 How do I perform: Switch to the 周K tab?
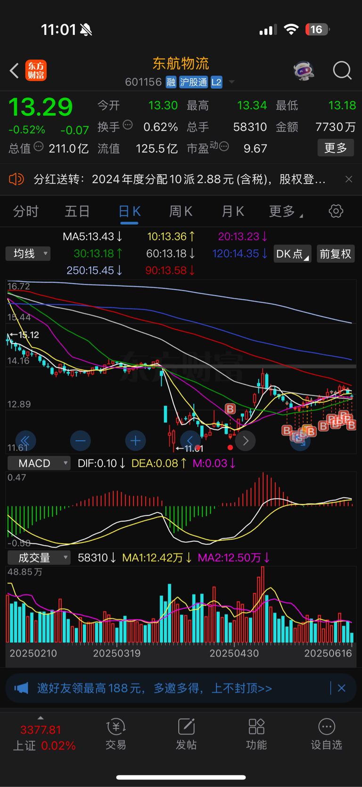coord(181,211)
